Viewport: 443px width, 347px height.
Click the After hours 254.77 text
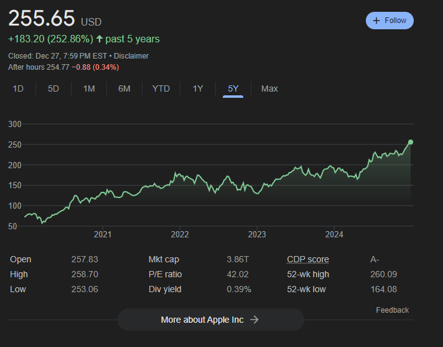(39, 67)
